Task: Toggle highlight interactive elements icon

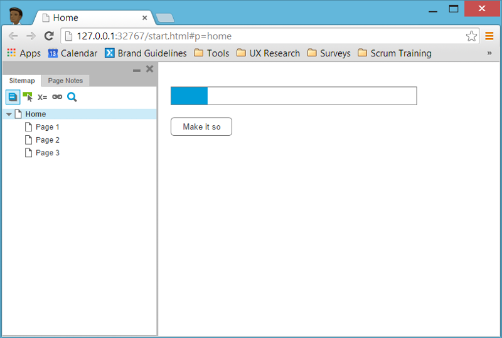Action: pyautogui.click(x=28, y=97)
